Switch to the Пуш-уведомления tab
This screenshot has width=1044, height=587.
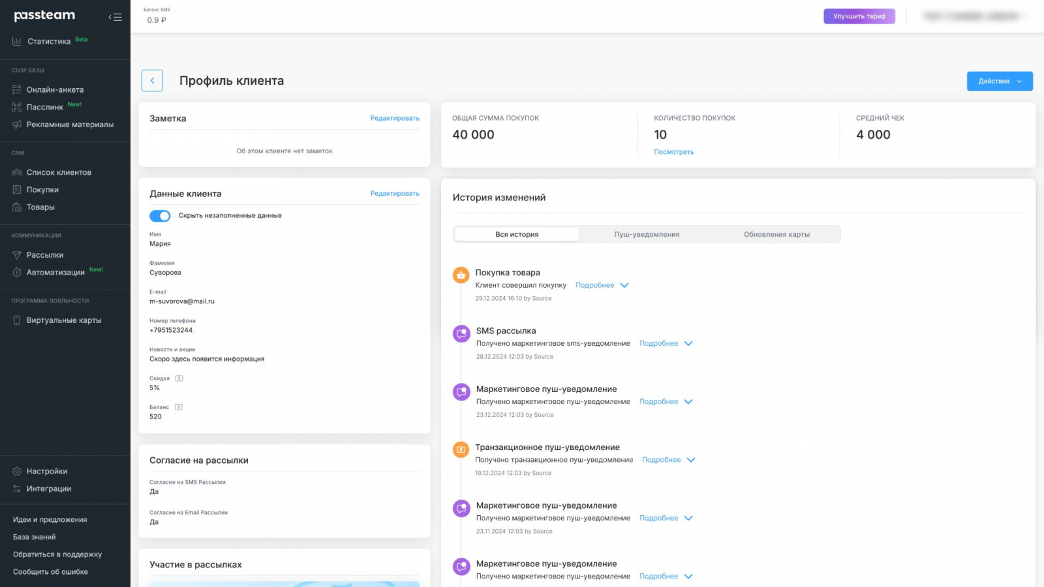click(x=647, y=235)
